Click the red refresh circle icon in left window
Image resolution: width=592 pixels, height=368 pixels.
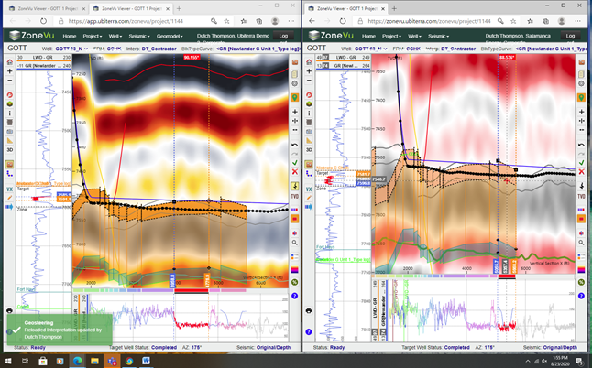coord(10,94)
